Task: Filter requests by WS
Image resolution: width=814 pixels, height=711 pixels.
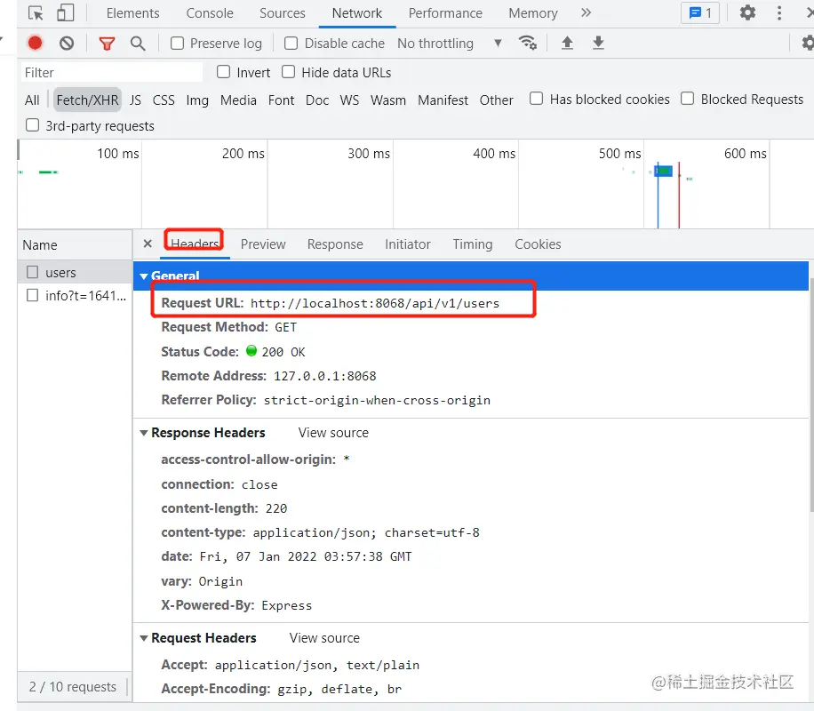Action: (x=349, y=100)
